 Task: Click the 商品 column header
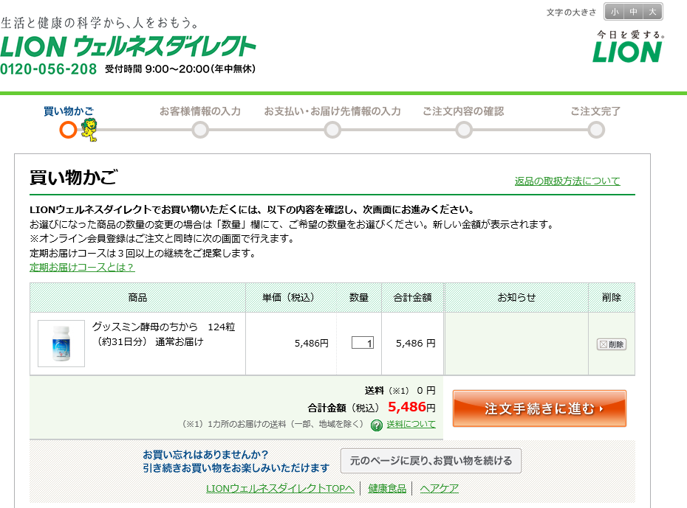tap(137, 298)
